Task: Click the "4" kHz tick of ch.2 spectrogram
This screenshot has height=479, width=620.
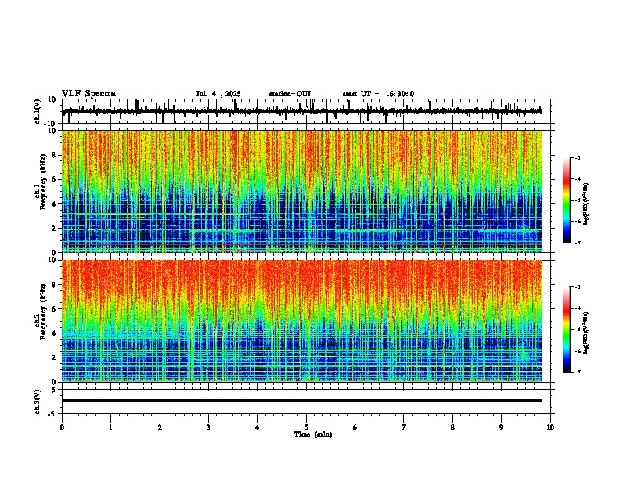Action: click(x=55, y=333)
